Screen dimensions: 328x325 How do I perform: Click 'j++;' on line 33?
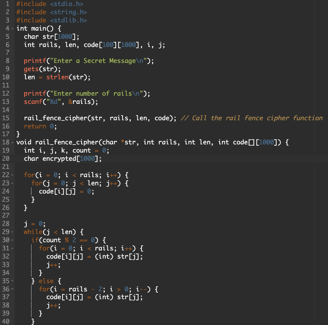(x=54, y=265)
